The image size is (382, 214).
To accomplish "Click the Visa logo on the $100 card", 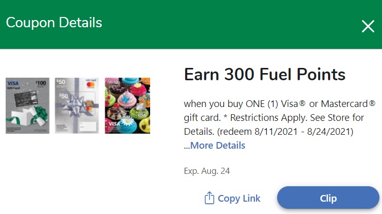I will point(13,83).
